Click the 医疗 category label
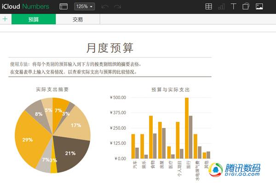Image resolution: width=276 pixels, height=183 pixels. pos(171,164)
